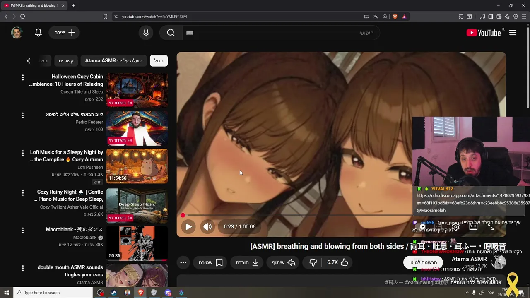This screenshot has height=298, width=530.
Task: Open Brave Leo AI sparkle icon
Action: coord(507,17)
